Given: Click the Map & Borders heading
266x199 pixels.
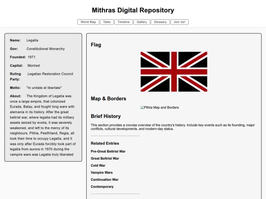Looking at the screenshot, I should pyautogui.click(x=108, y=99).
